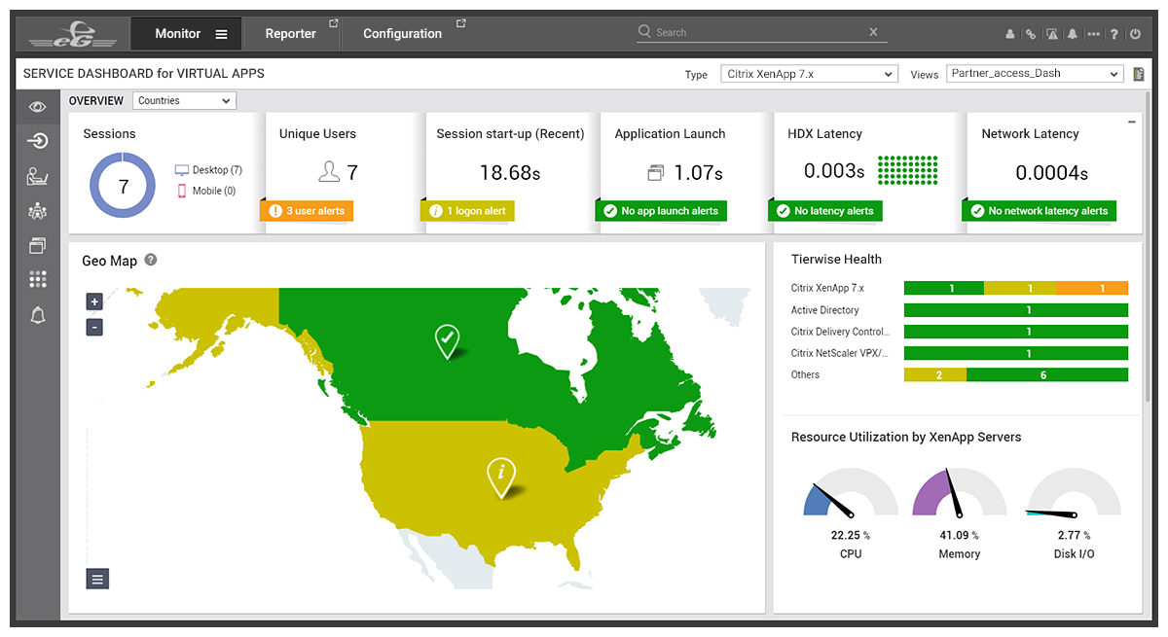Screen dimensions: 1168x637
Task: Open the Type dropdown Citrix XenApp 7.x
Action: pos(809,74)
